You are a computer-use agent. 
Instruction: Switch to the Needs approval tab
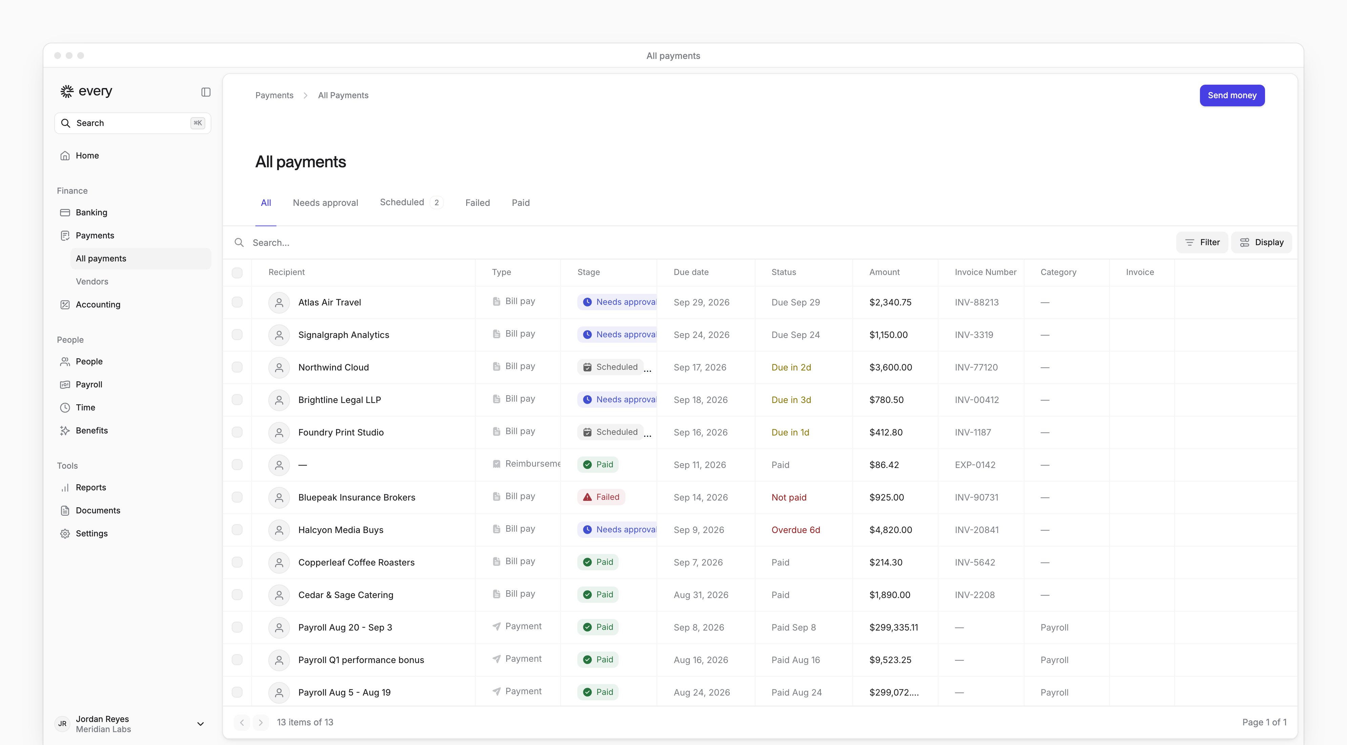point(325,203)
